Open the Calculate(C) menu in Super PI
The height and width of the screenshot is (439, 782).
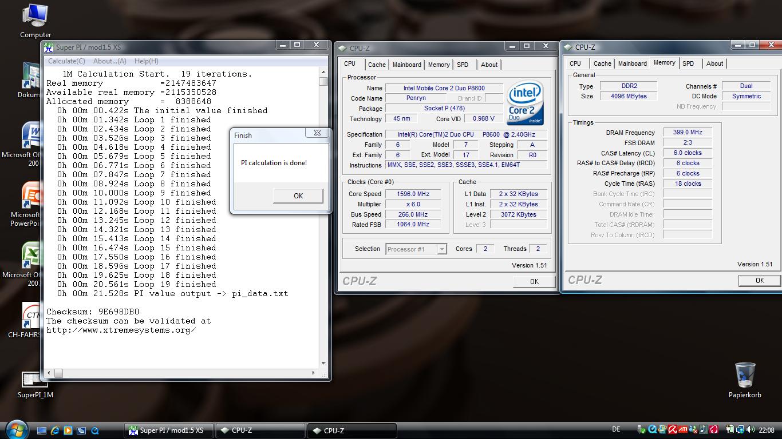pos(66,61)
